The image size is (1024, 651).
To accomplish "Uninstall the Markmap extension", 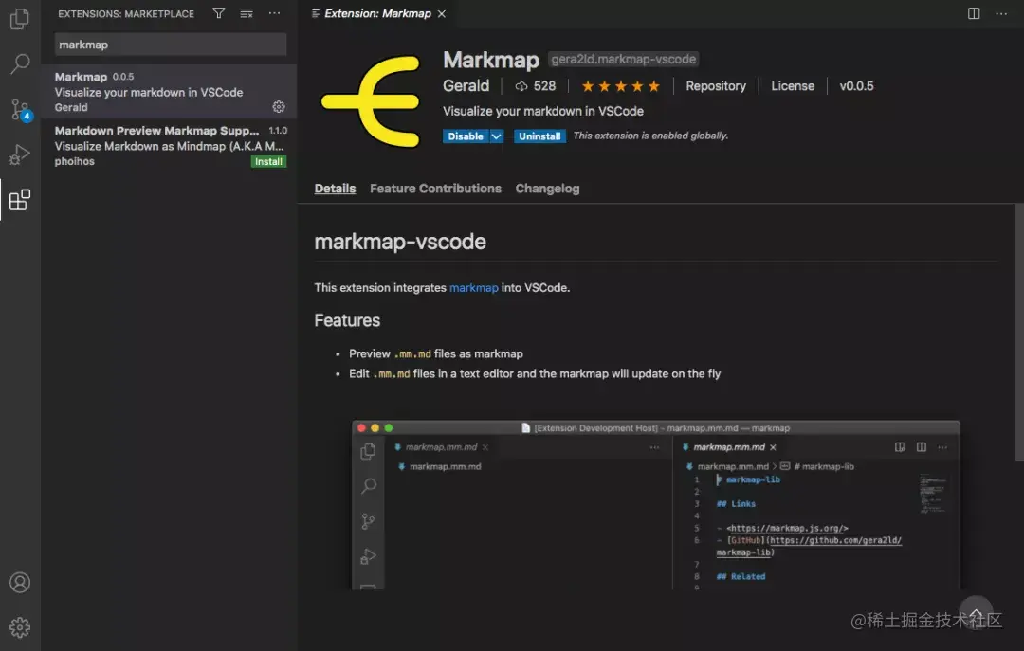I will tap(539, 136).
